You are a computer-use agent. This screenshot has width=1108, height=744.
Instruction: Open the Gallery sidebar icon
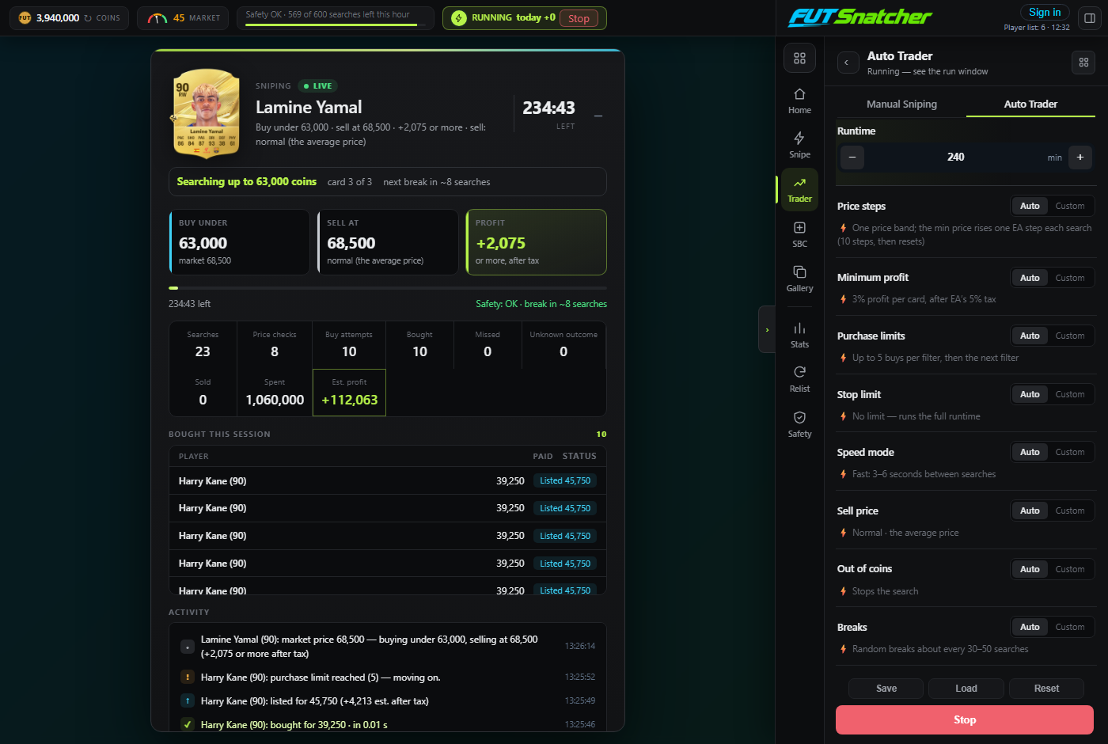pos(799,279)
